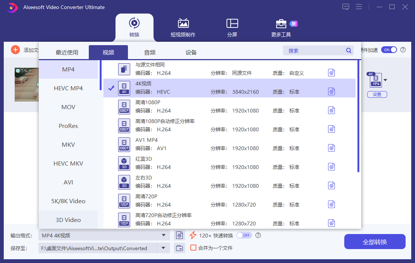Expand the 保存至 path dropdown arrow
415x263 pixels.
point(163,248)
